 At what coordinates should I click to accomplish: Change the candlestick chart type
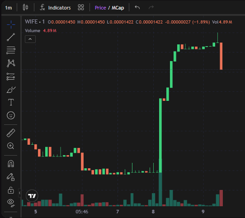pyautogui.click(x=25, y=8)
